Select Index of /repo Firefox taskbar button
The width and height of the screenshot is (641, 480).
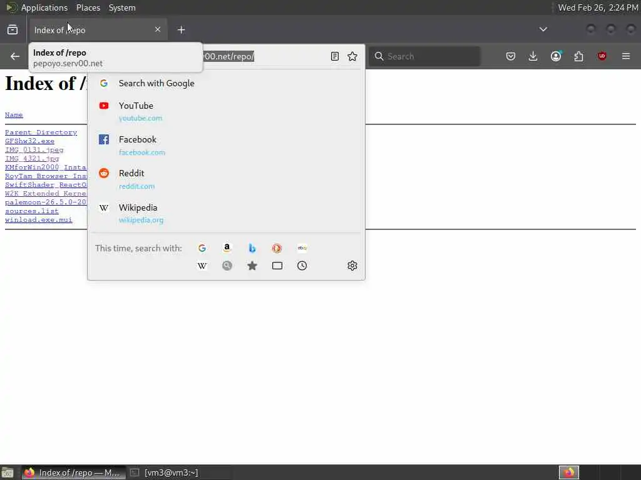(x=74, y=472)
